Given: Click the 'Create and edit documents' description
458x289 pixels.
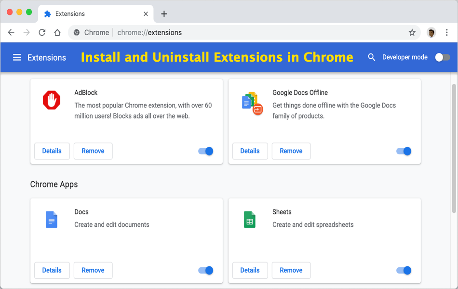Looking at the screenshot, I should [111, 224].
